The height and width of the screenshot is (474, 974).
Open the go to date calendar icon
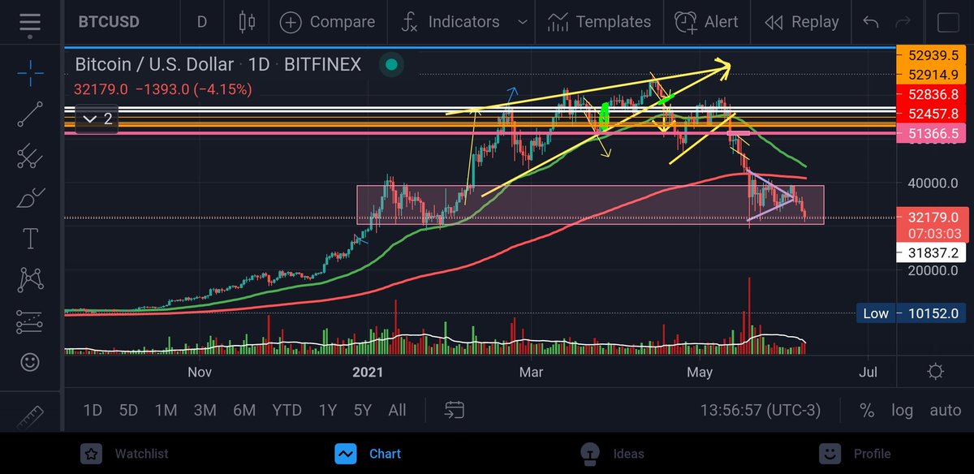[455, 410]
